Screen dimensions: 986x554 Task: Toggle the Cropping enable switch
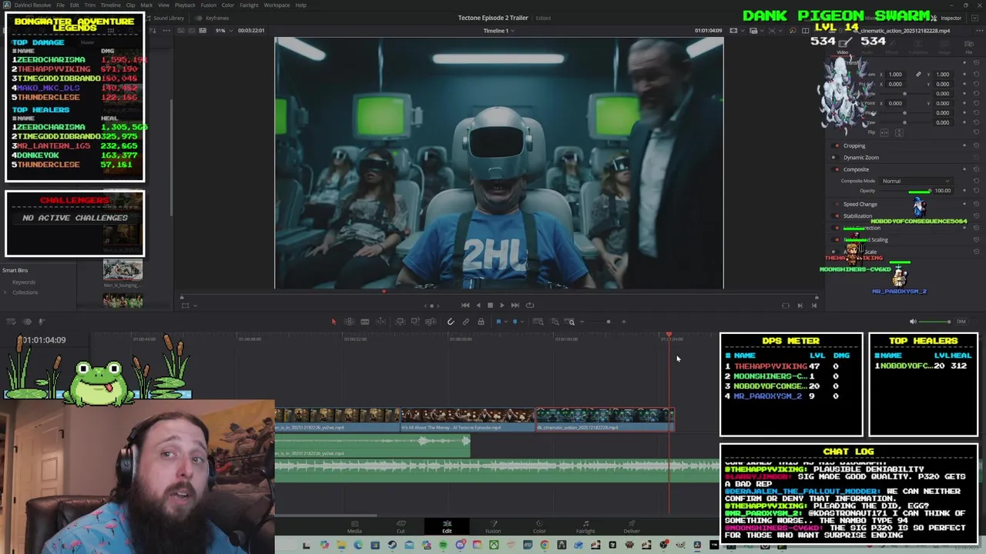point(836,145)
